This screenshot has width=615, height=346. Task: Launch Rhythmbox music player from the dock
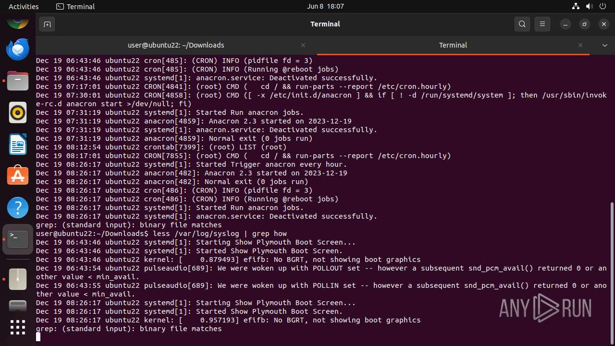pyautogui.click(x=18, y=112)
